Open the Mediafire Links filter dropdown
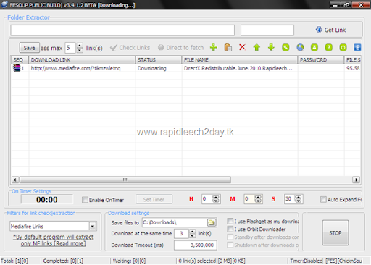Screen dimensions: 371x265 (93, 226)
